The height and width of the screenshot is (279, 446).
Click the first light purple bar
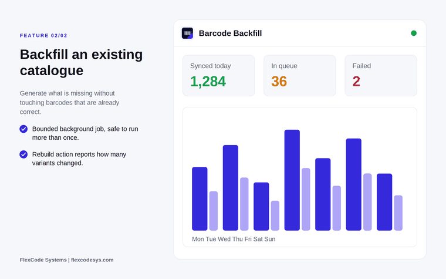[214, 211]
